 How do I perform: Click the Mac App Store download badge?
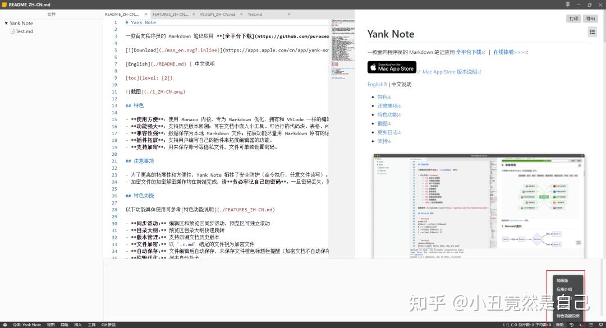pos(392,67)
